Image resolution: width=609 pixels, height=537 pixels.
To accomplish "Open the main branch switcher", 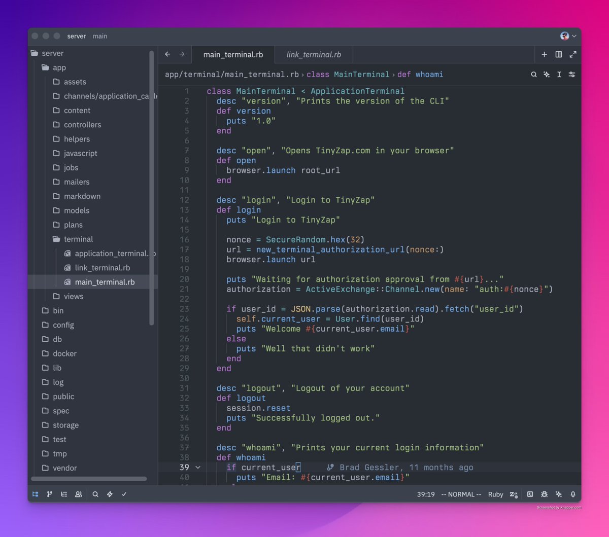I will click(x=100, y=36).
